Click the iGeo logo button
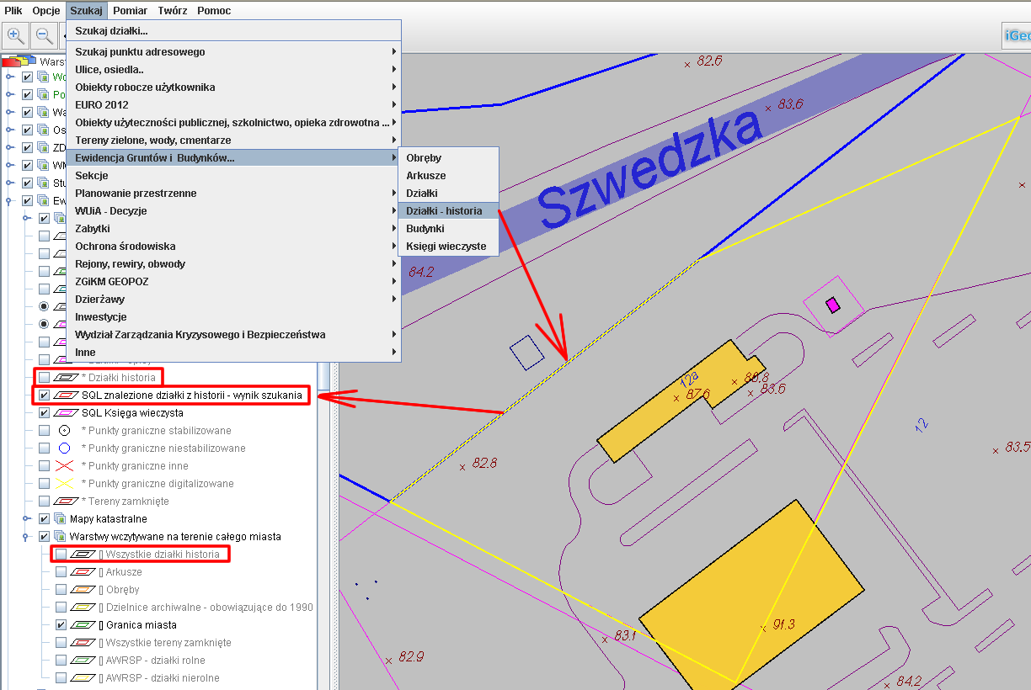This screenshot has width=1031, height=690. (1017, 36)
